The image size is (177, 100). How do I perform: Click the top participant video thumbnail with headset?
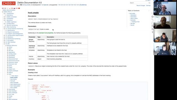(x=165, y=8)
